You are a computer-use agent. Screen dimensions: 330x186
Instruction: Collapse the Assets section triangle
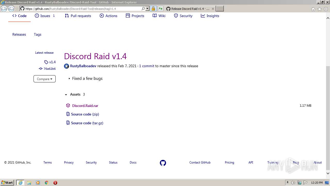[x=66, y=95]
